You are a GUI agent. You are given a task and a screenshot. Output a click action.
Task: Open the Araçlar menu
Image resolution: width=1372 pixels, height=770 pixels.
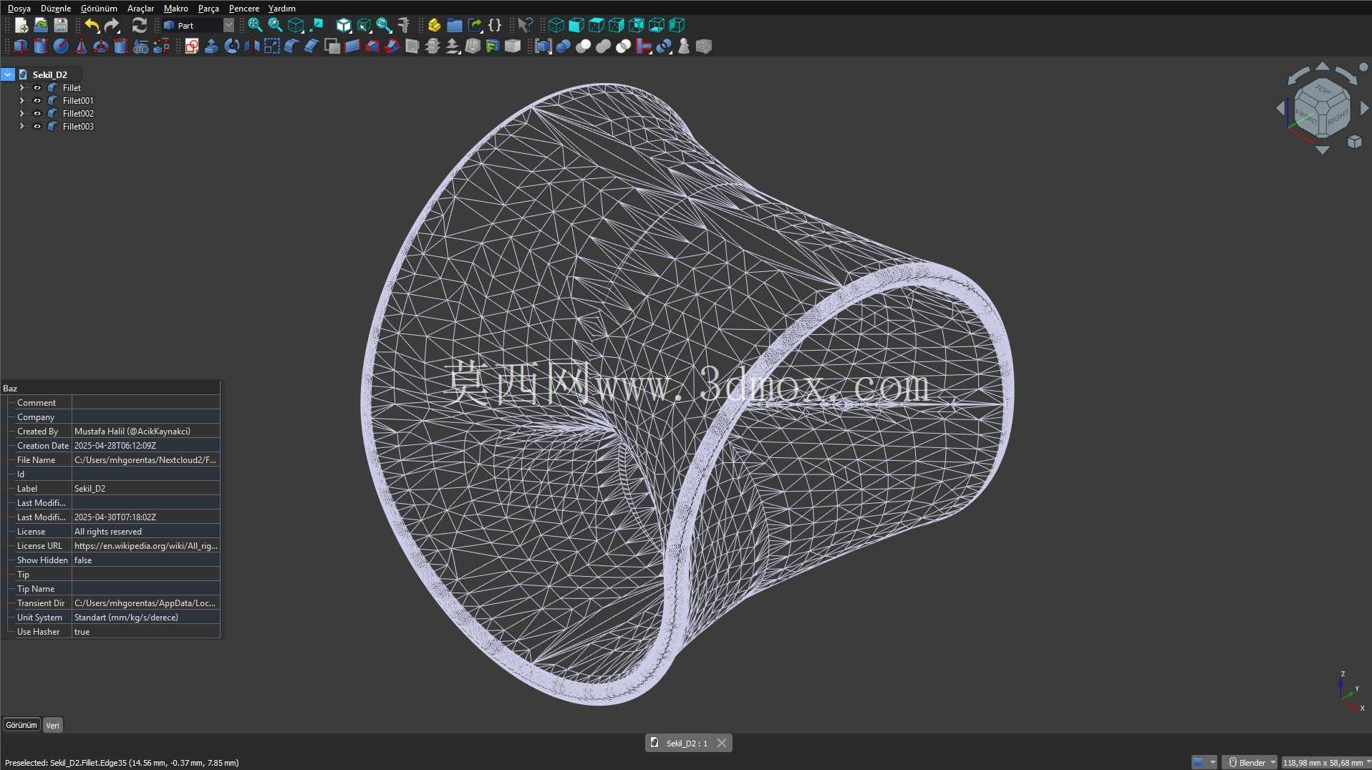point(140,9)
